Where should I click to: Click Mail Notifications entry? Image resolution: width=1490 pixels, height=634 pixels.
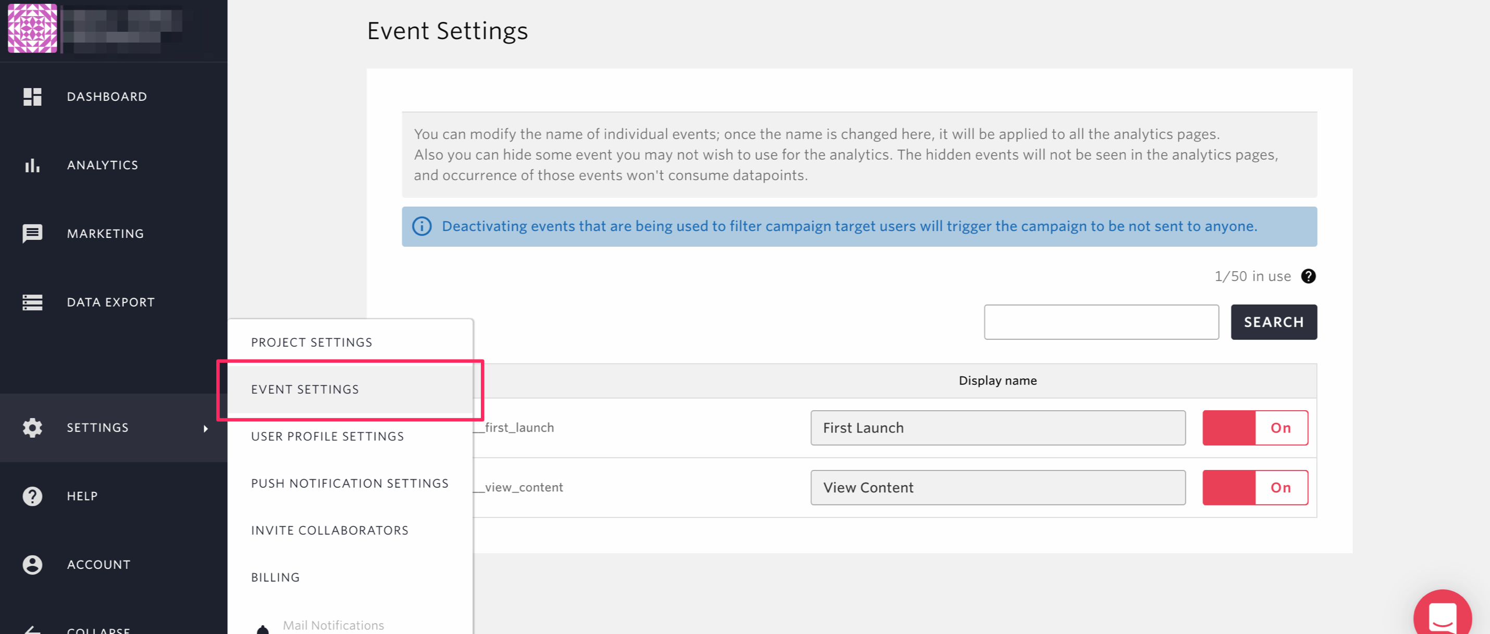(333, 625)
